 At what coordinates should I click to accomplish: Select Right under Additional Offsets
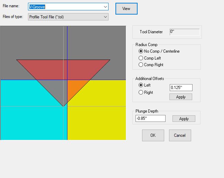[x=141, y=92]
